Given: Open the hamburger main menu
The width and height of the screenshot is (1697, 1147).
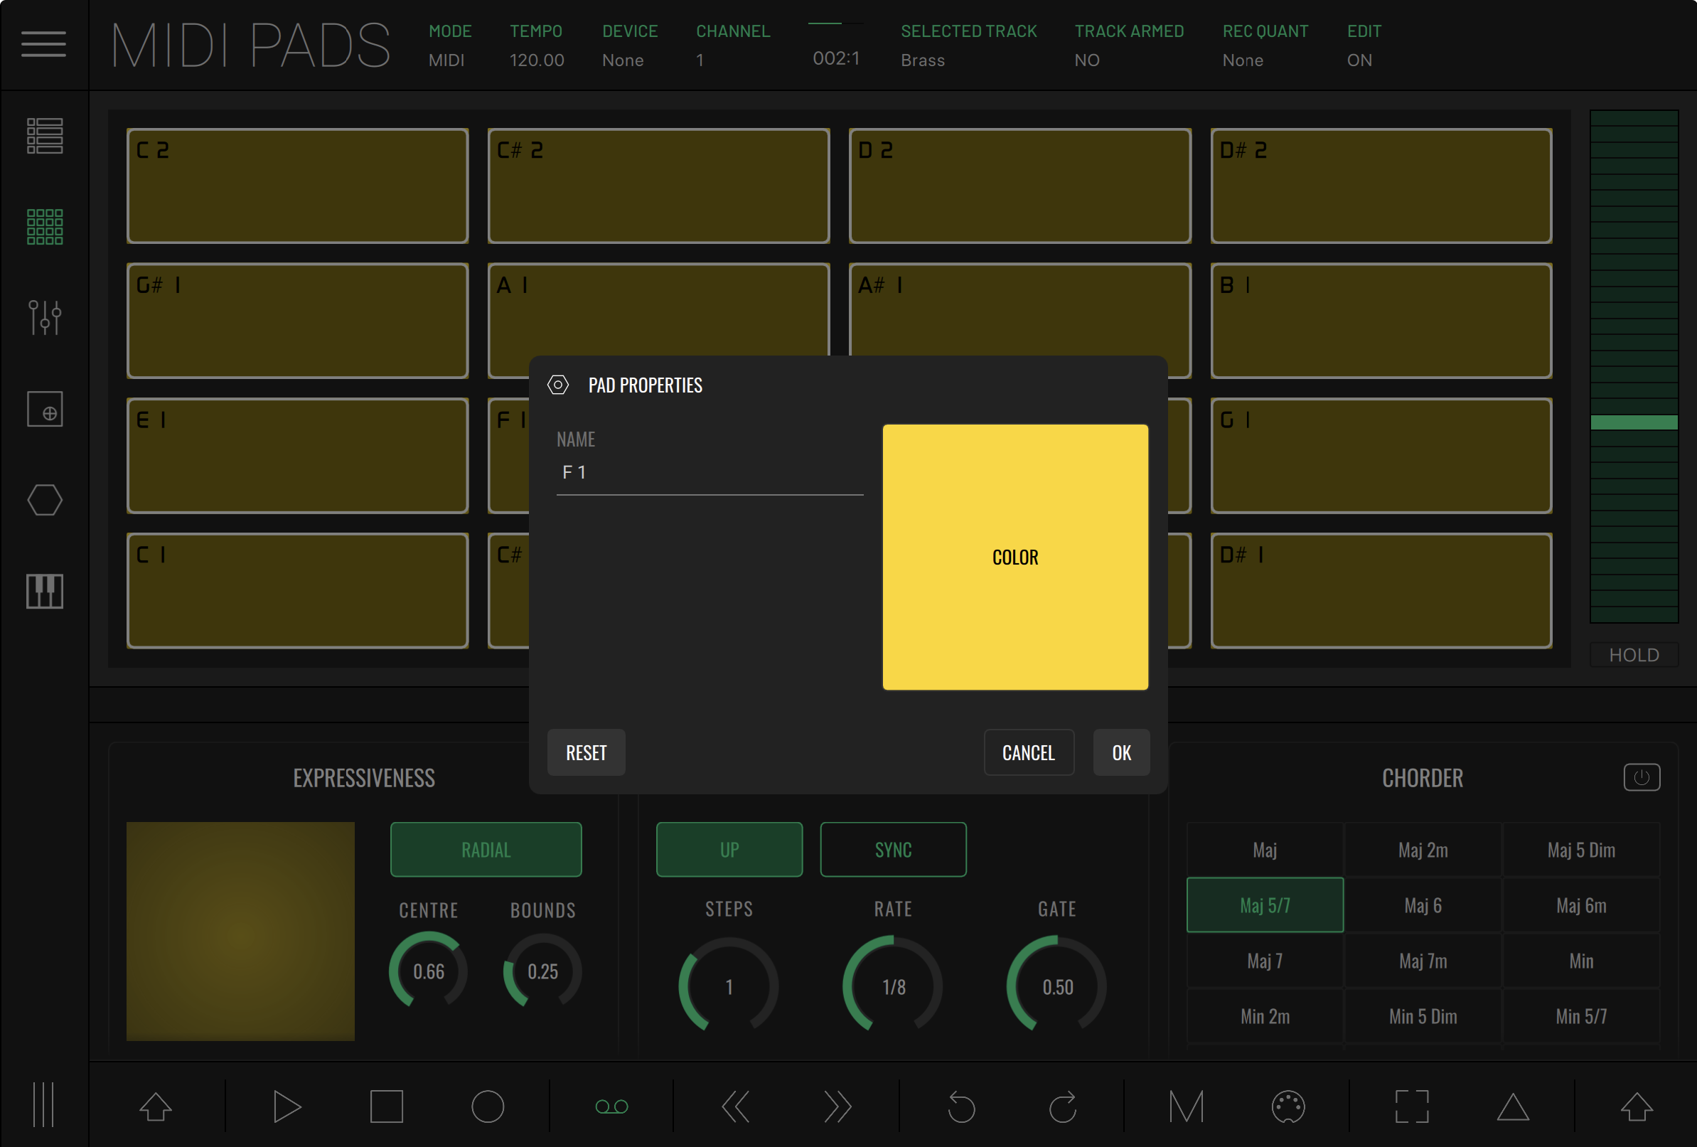Looking at the screenshot, I should (44, 44).
